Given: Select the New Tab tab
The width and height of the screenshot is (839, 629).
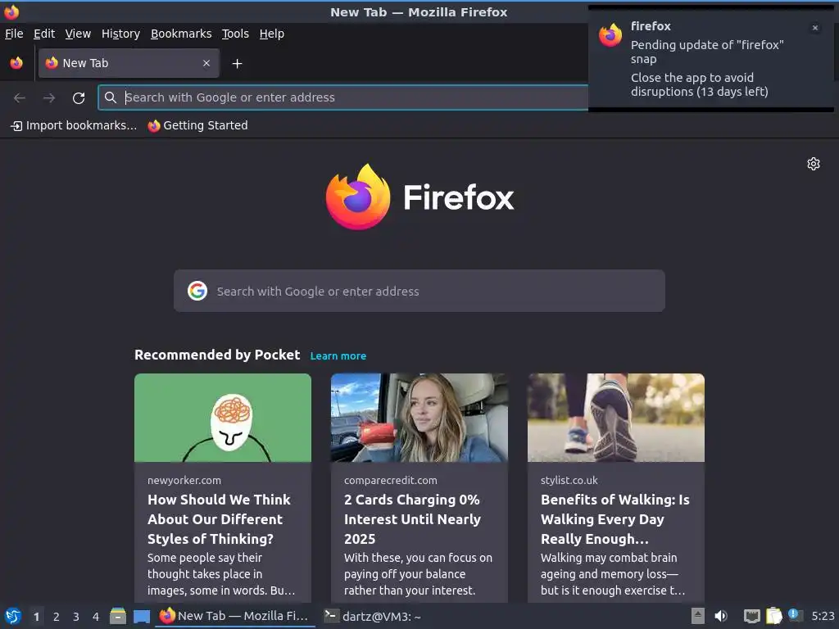Looking at the screenshot, I should click(x=129, y=63).
